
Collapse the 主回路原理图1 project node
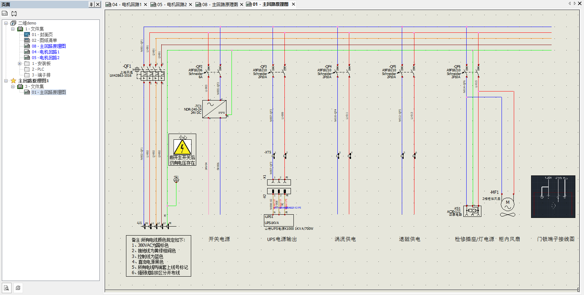6,81
